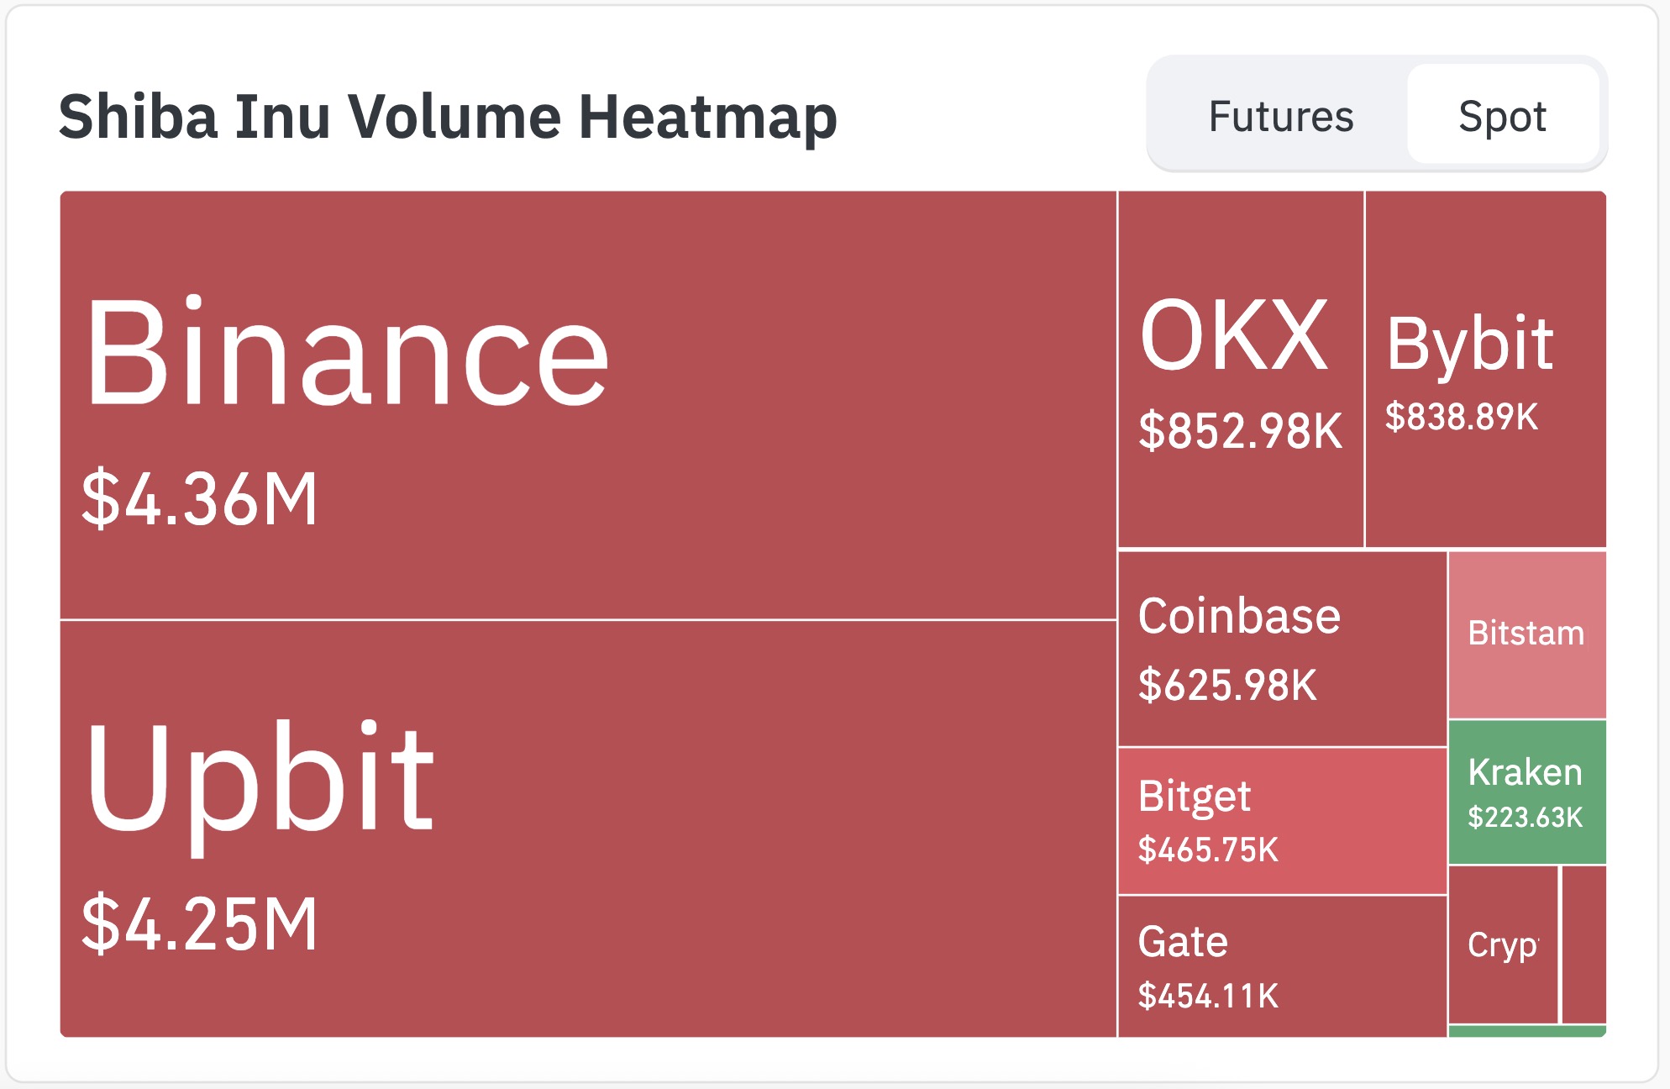
Task: Select thin green strip at heatmap bottom
Action: coord(1526,1032)
